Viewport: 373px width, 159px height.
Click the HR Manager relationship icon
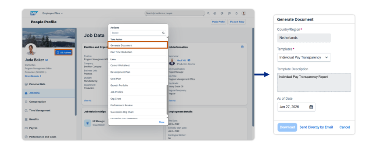[x=87, y=123]
